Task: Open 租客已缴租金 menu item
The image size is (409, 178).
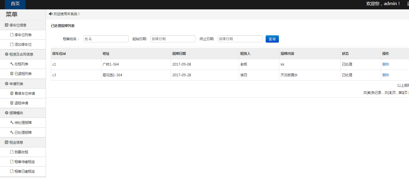Action: [23, 171]
